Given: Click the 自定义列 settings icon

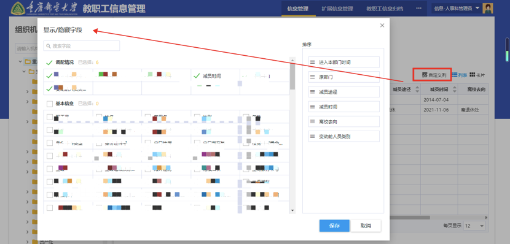Looking at the screenshot, I should 425,75.
